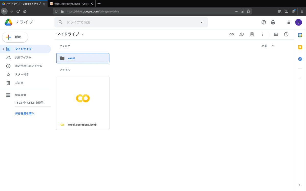
Task: Share the selected folder with people
Action: pyautogui.click(x=242, y=34)
